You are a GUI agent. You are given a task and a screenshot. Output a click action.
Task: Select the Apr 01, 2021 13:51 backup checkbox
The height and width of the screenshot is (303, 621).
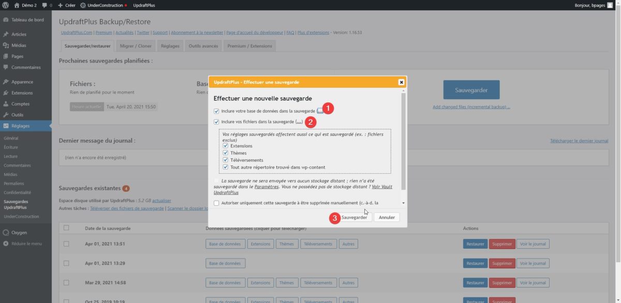coord(66,244)
